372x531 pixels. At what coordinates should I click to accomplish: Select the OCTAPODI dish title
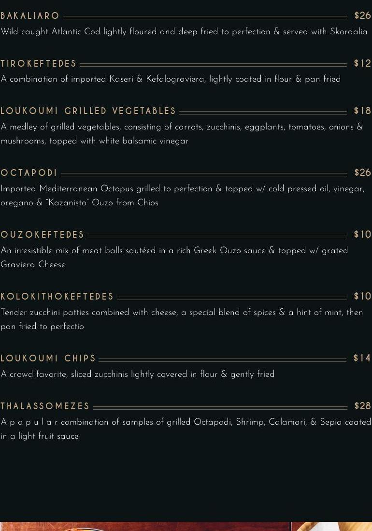(x=29, y=173)
